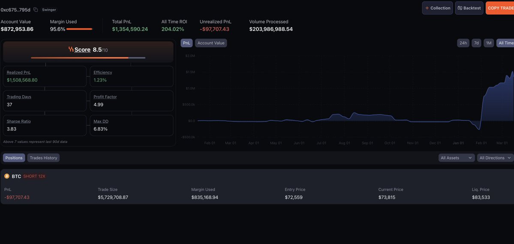Viewport: 514px width, 244px height.
Task: Select the All Time range
Action: tap(505, 43)
